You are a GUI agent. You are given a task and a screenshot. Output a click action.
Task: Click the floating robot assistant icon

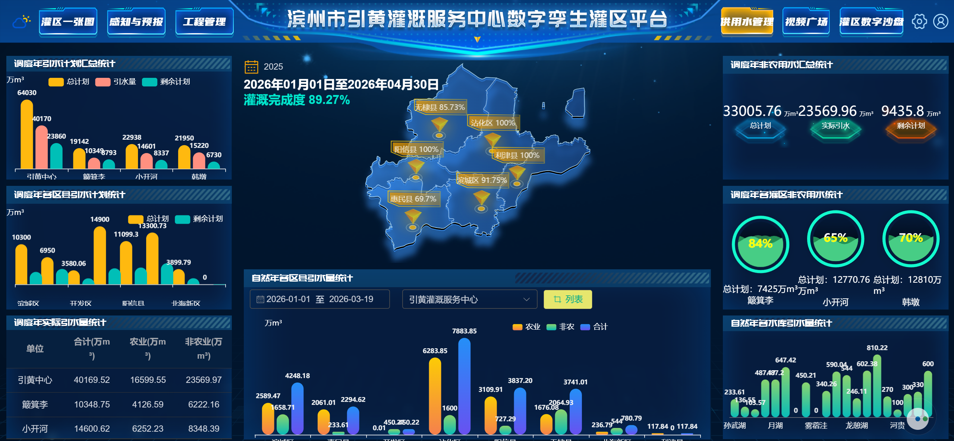tap(917, 419)
